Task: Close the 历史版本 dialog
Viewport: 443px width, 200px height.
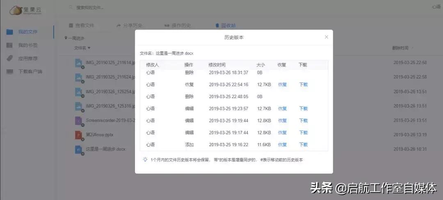Action: point(327,37)
